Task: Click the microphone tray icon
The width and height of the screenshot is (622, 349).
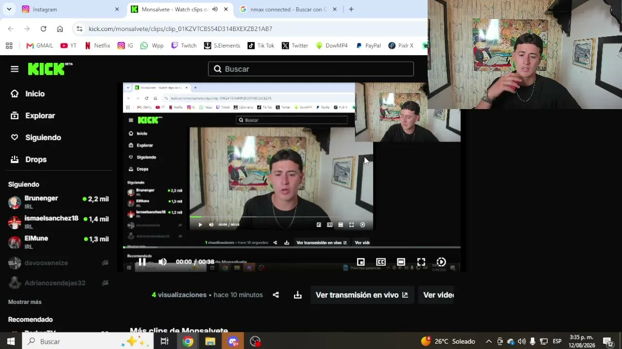Action: coord(533,342)
